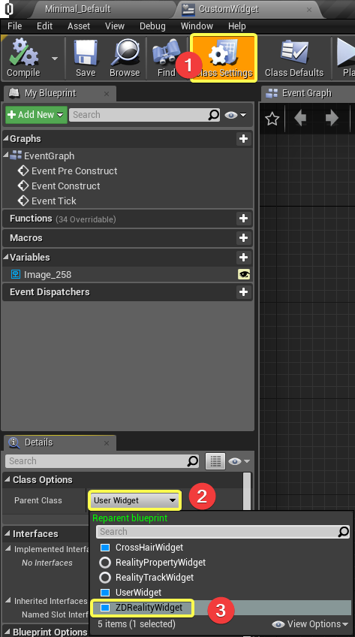Open the Compile options dropdown arrow

pyautogui.click(x=54, y=59)
